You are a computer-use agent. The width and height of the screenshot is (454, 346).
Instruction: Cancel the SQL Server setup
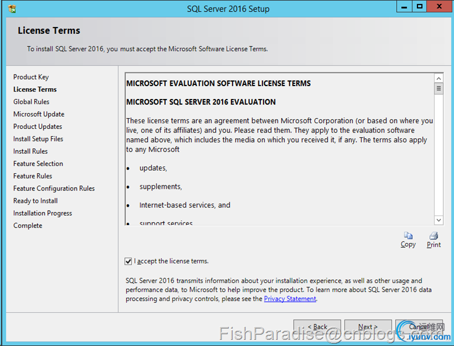(419, 327)
